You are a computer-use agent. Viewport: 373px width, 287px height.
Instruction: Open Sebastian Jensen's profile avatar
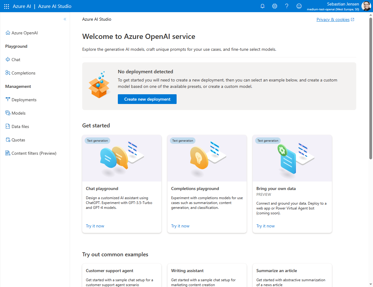tap(366, 6)
